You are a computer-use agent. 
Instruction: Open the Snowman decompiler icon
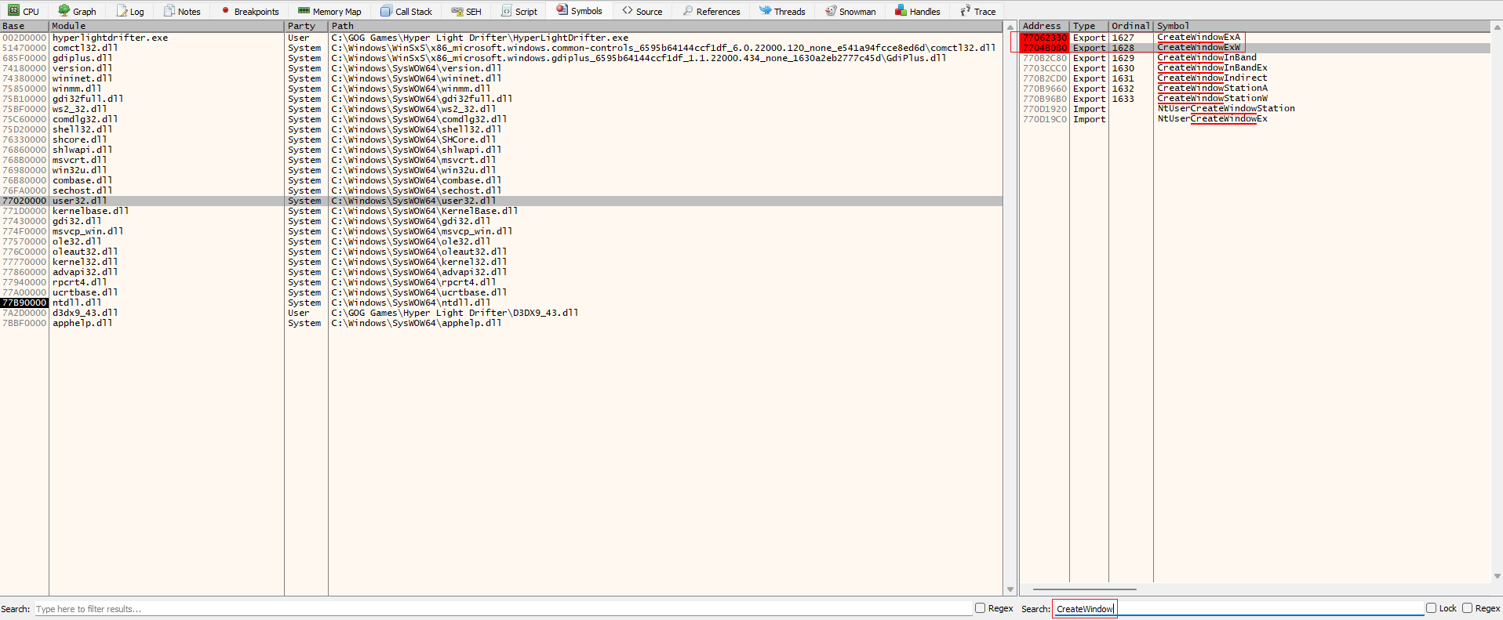(x=830, y=11)
